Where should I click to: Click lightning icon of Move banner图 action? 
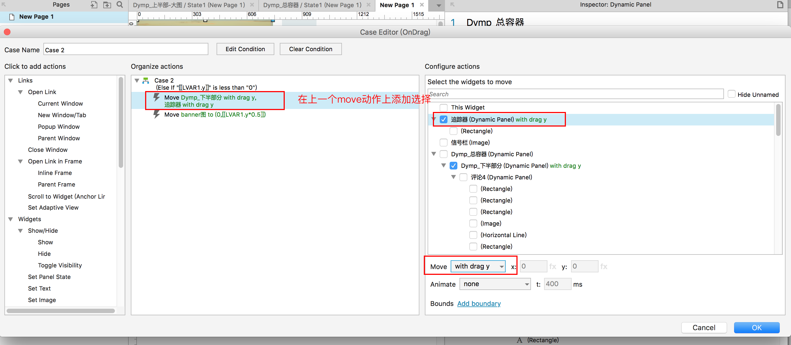157,115
